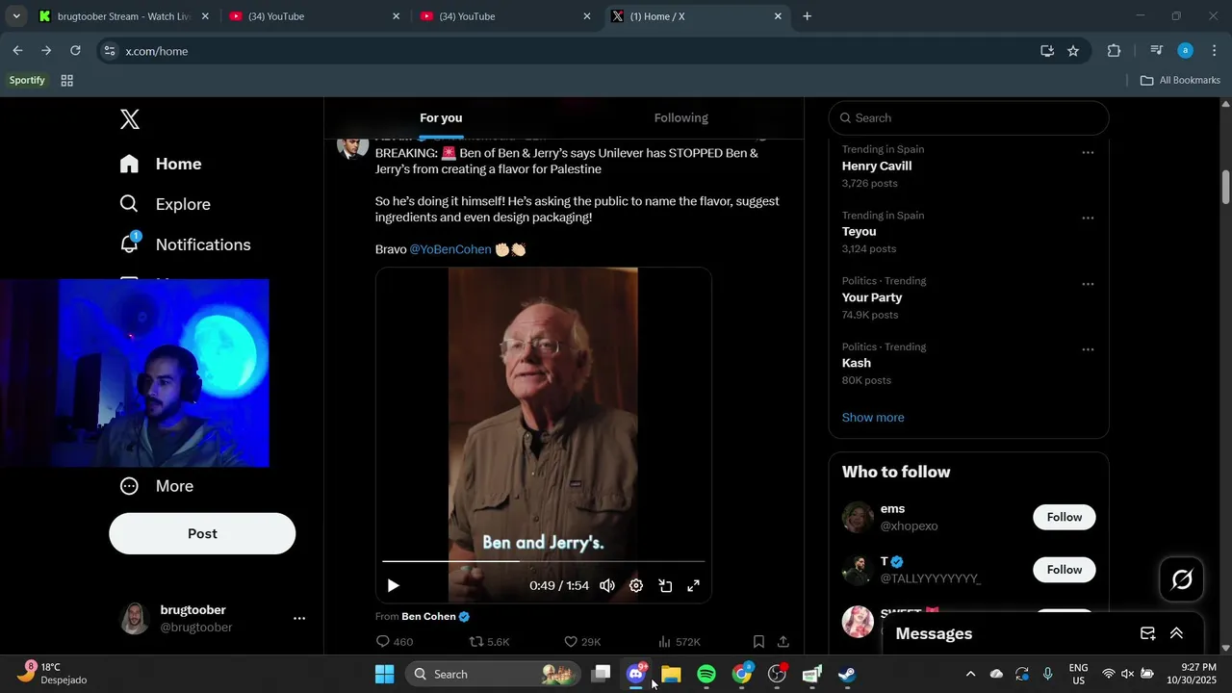Image resolution: width=1232 pixels, height=693 pixels.
Task: Switch to the For you tab
Action: [x=441, y=117]
